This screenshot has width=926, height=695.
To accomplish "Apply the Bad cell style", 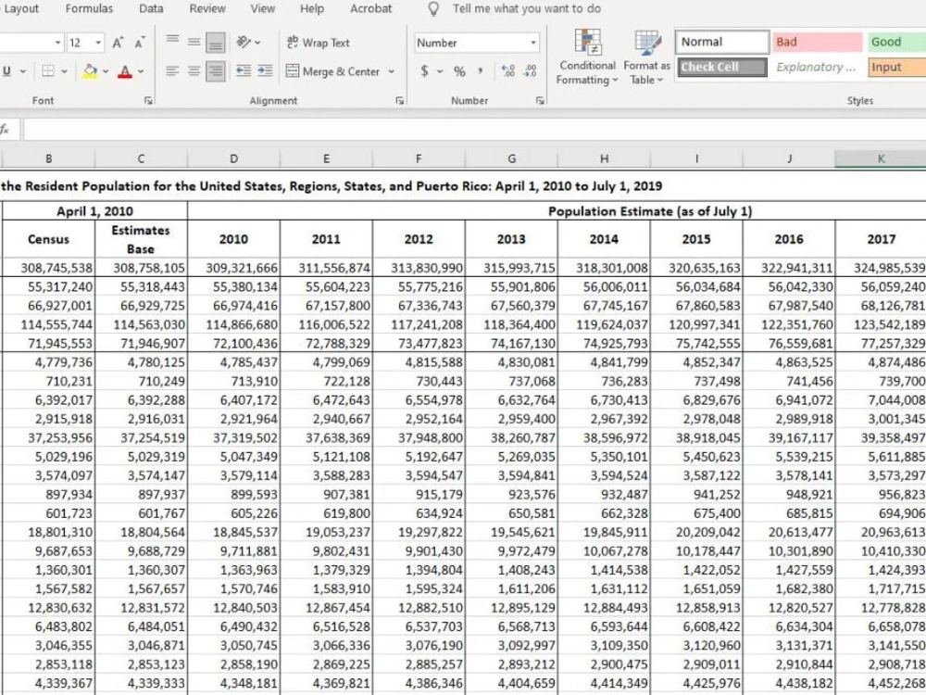I will (x=818, y=42).
